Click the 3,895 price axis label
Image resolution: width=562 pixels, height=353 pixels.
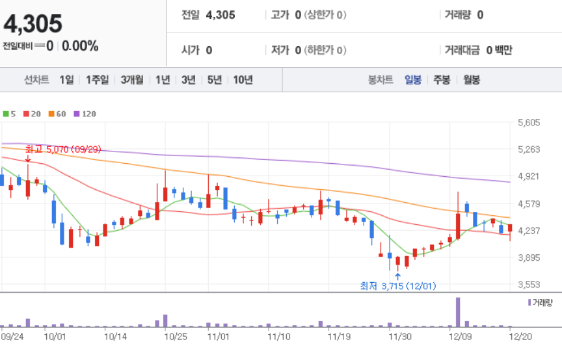tap(529, 257)
